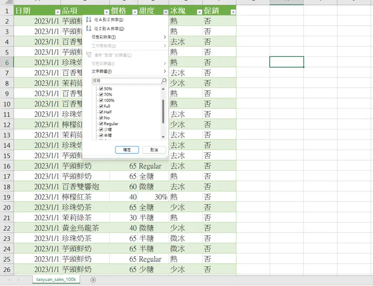
Task: Select the 少糖 cell in row 26
Action: [x=153, y=269]
